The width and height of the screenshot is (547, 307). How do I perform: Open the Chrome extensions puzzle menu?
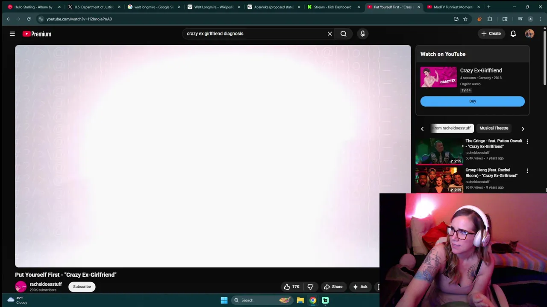pos(490,19)
